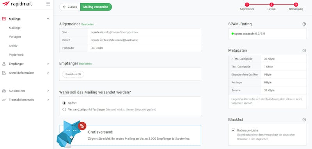
Task: Open Archiv in the sidebar
Action: click(x=13, y=46)
